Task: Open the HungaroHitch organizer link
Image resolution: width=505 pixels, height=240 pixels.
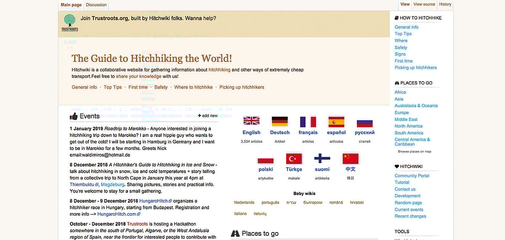Action: 154,201
